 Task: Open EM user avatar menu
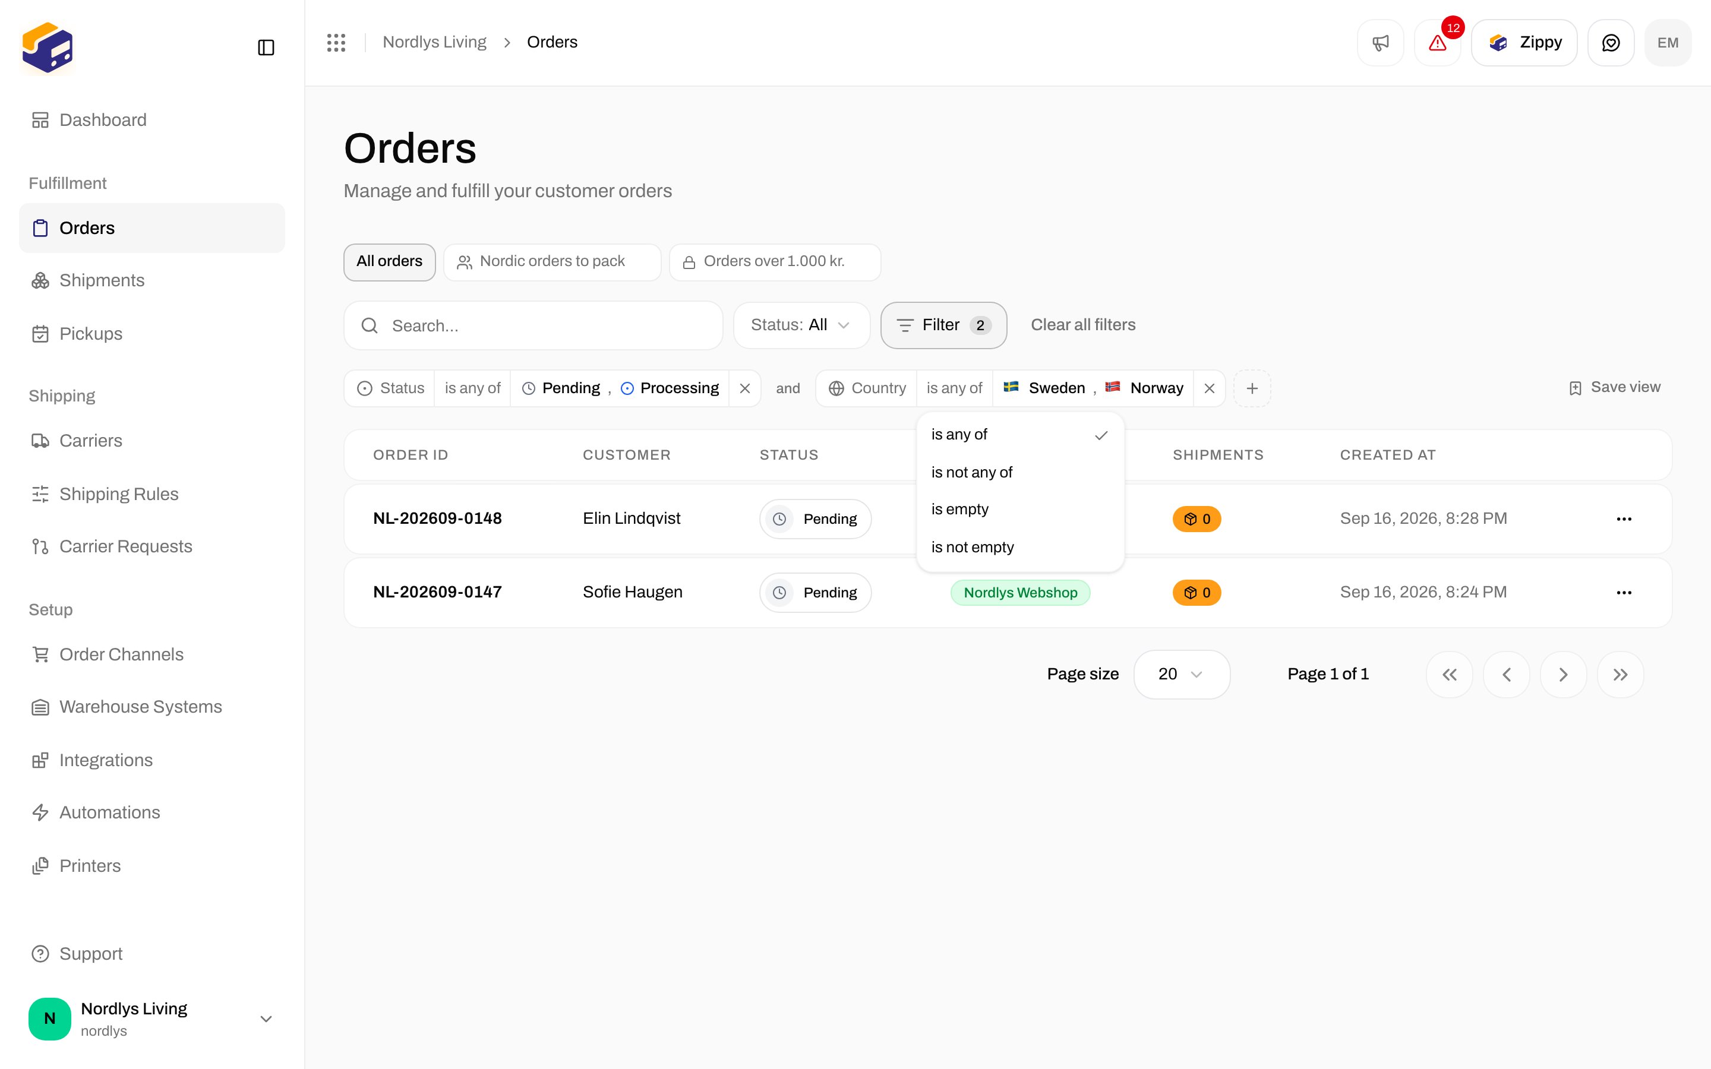click(1668, 43)
